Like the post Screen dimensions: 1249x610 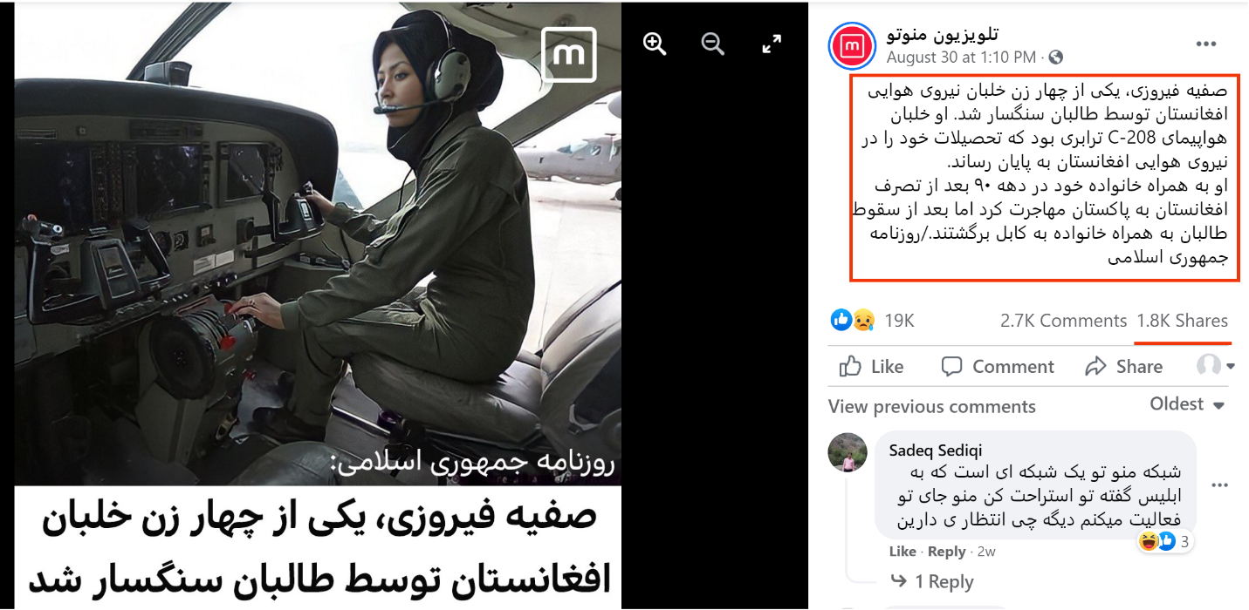click(871, 367)
